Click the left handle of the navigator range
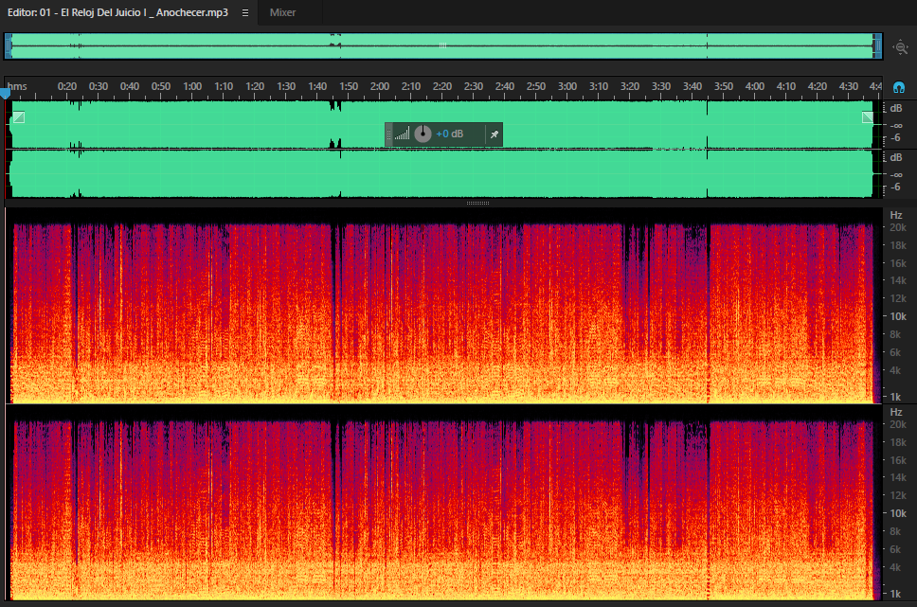The height and width of the screenshot is (607, 917). (x=9, y=46)
